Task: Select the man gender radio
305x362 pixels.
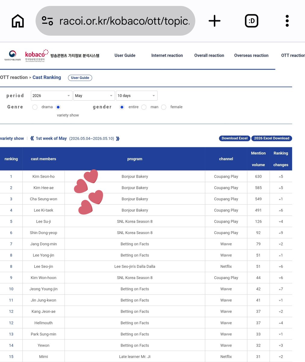Action: pos(144,107)
